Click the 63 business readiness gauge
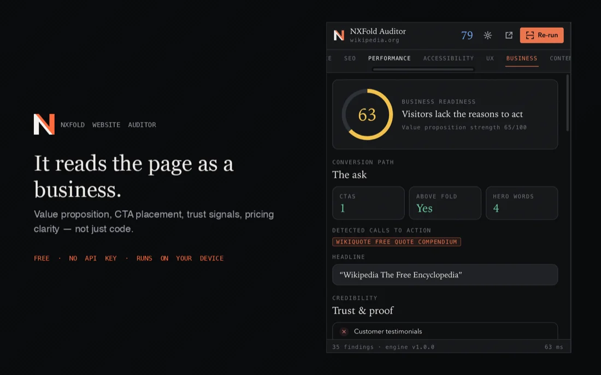 click(x=367, y=115)
